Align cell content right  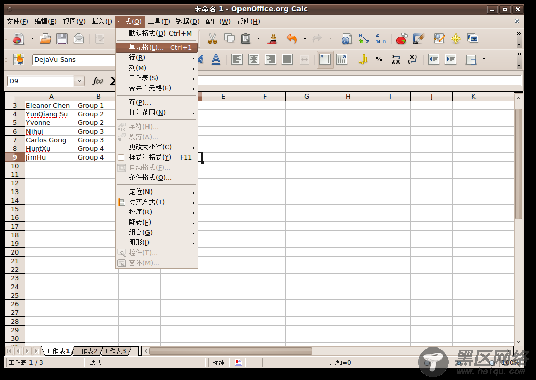click(x=271, y=59)
